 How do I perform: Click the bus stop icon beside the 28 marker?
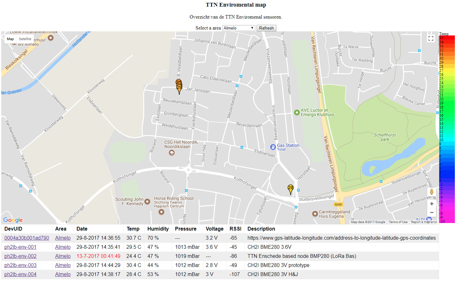pyautogui.click(x=298, y=190)
